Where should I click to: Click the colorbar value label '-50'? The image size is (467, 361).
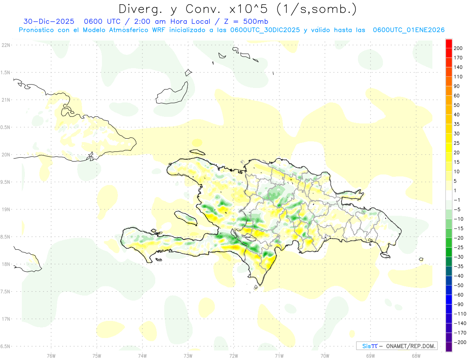[459, 285]
